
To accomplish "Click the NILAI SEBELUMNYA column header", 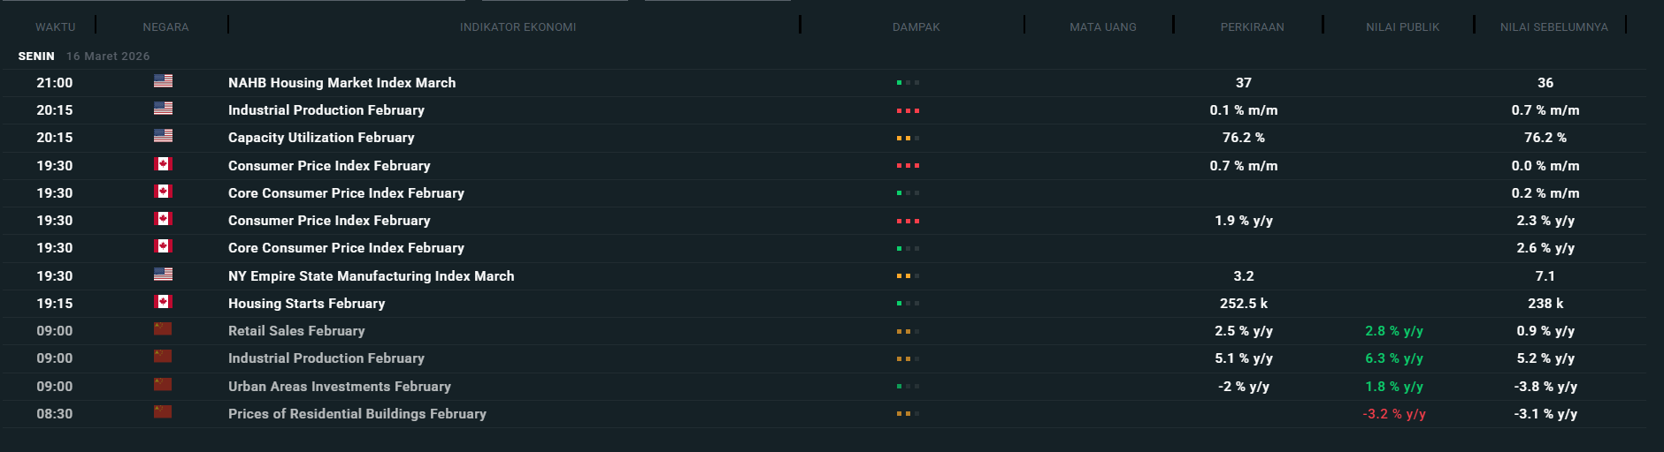I will (x=1553, y=27).
